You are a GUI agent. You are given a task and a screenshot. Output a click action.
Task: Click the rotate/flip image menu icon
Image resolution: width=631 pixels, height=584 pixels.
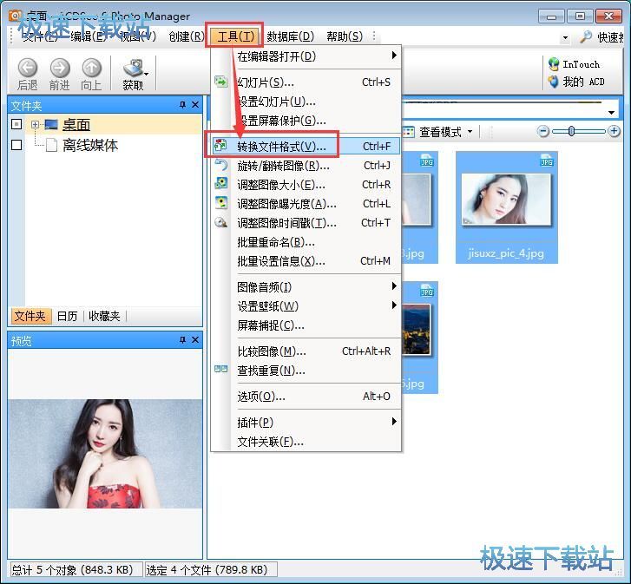[x=220, y=165]
